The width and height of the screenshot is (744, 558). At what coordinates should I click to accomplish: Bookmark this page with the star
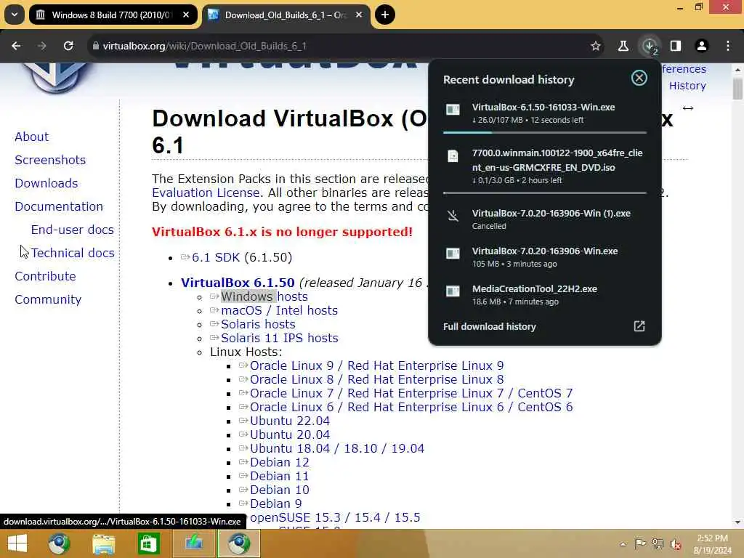596,46
